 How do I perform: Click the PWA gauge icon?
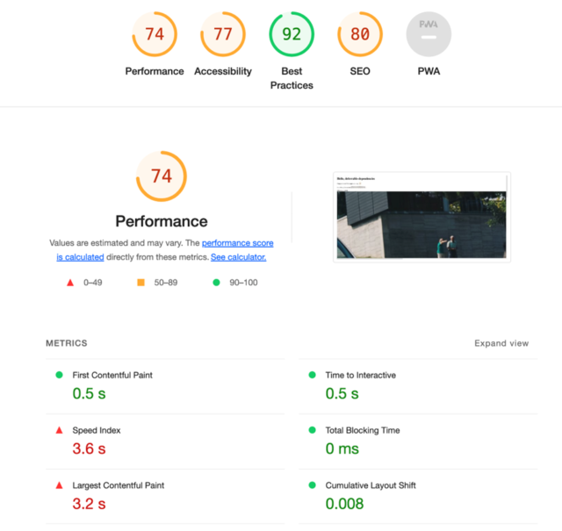click(429, 35)
